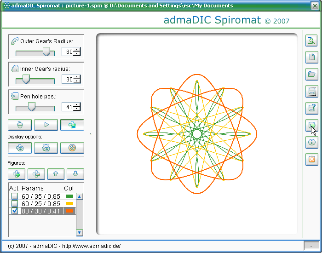Remove the figure with the minus button
This screenshot has width=322, height=253.
(x=36, y=174)
